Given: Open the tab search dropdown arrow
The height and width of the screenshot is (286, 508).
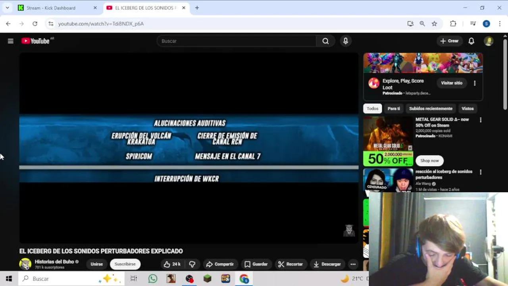Looking at the screenshot, I should pyautogui.click(x=7, y=8).
